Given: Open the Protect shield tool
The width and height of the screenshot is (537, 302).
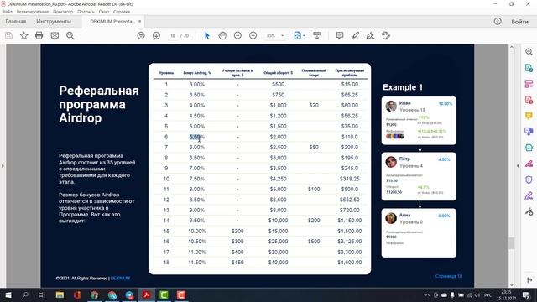Looking at the screenshot, I should pos(529,180).
